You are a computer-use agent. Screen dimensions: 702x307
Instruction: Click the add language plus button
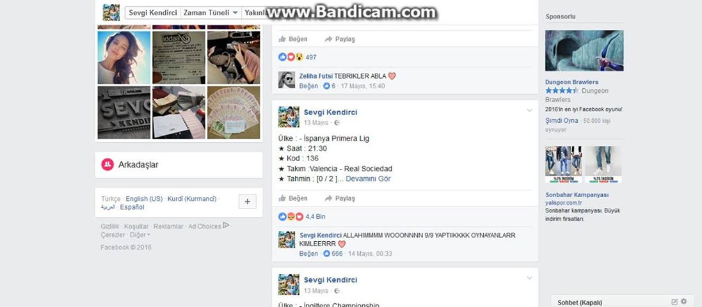(x=248, y=202)
